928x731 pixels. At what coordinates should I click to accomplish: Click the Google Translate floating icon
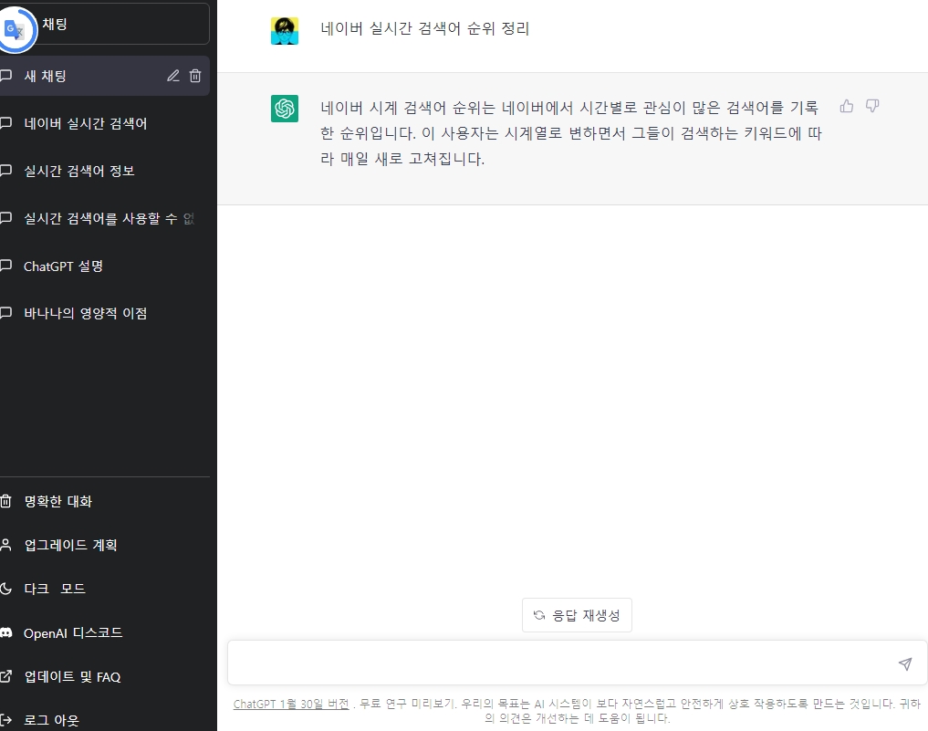[x=16, y=29]
